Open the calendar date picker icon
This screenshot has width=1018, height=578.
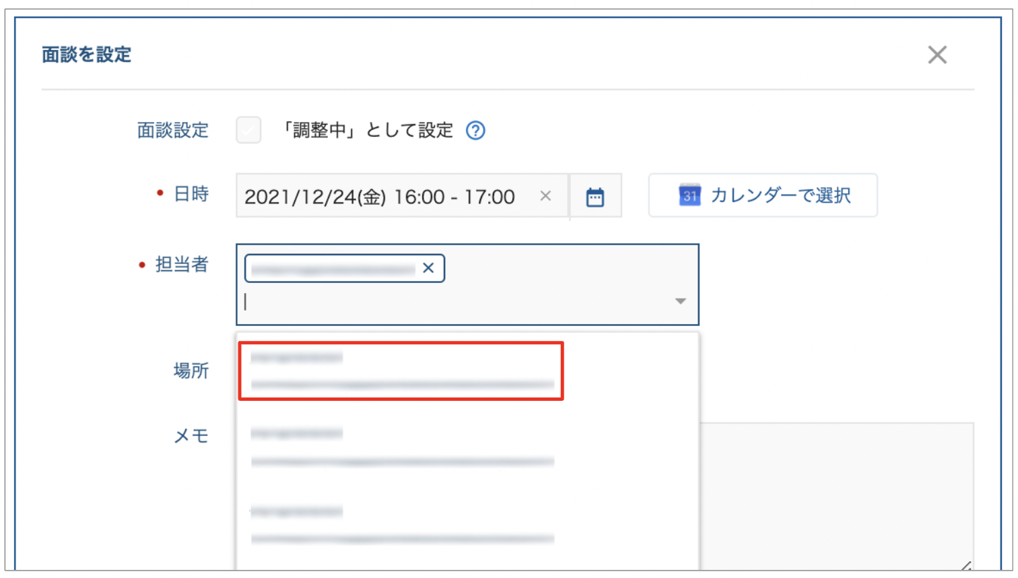[595, 197]
